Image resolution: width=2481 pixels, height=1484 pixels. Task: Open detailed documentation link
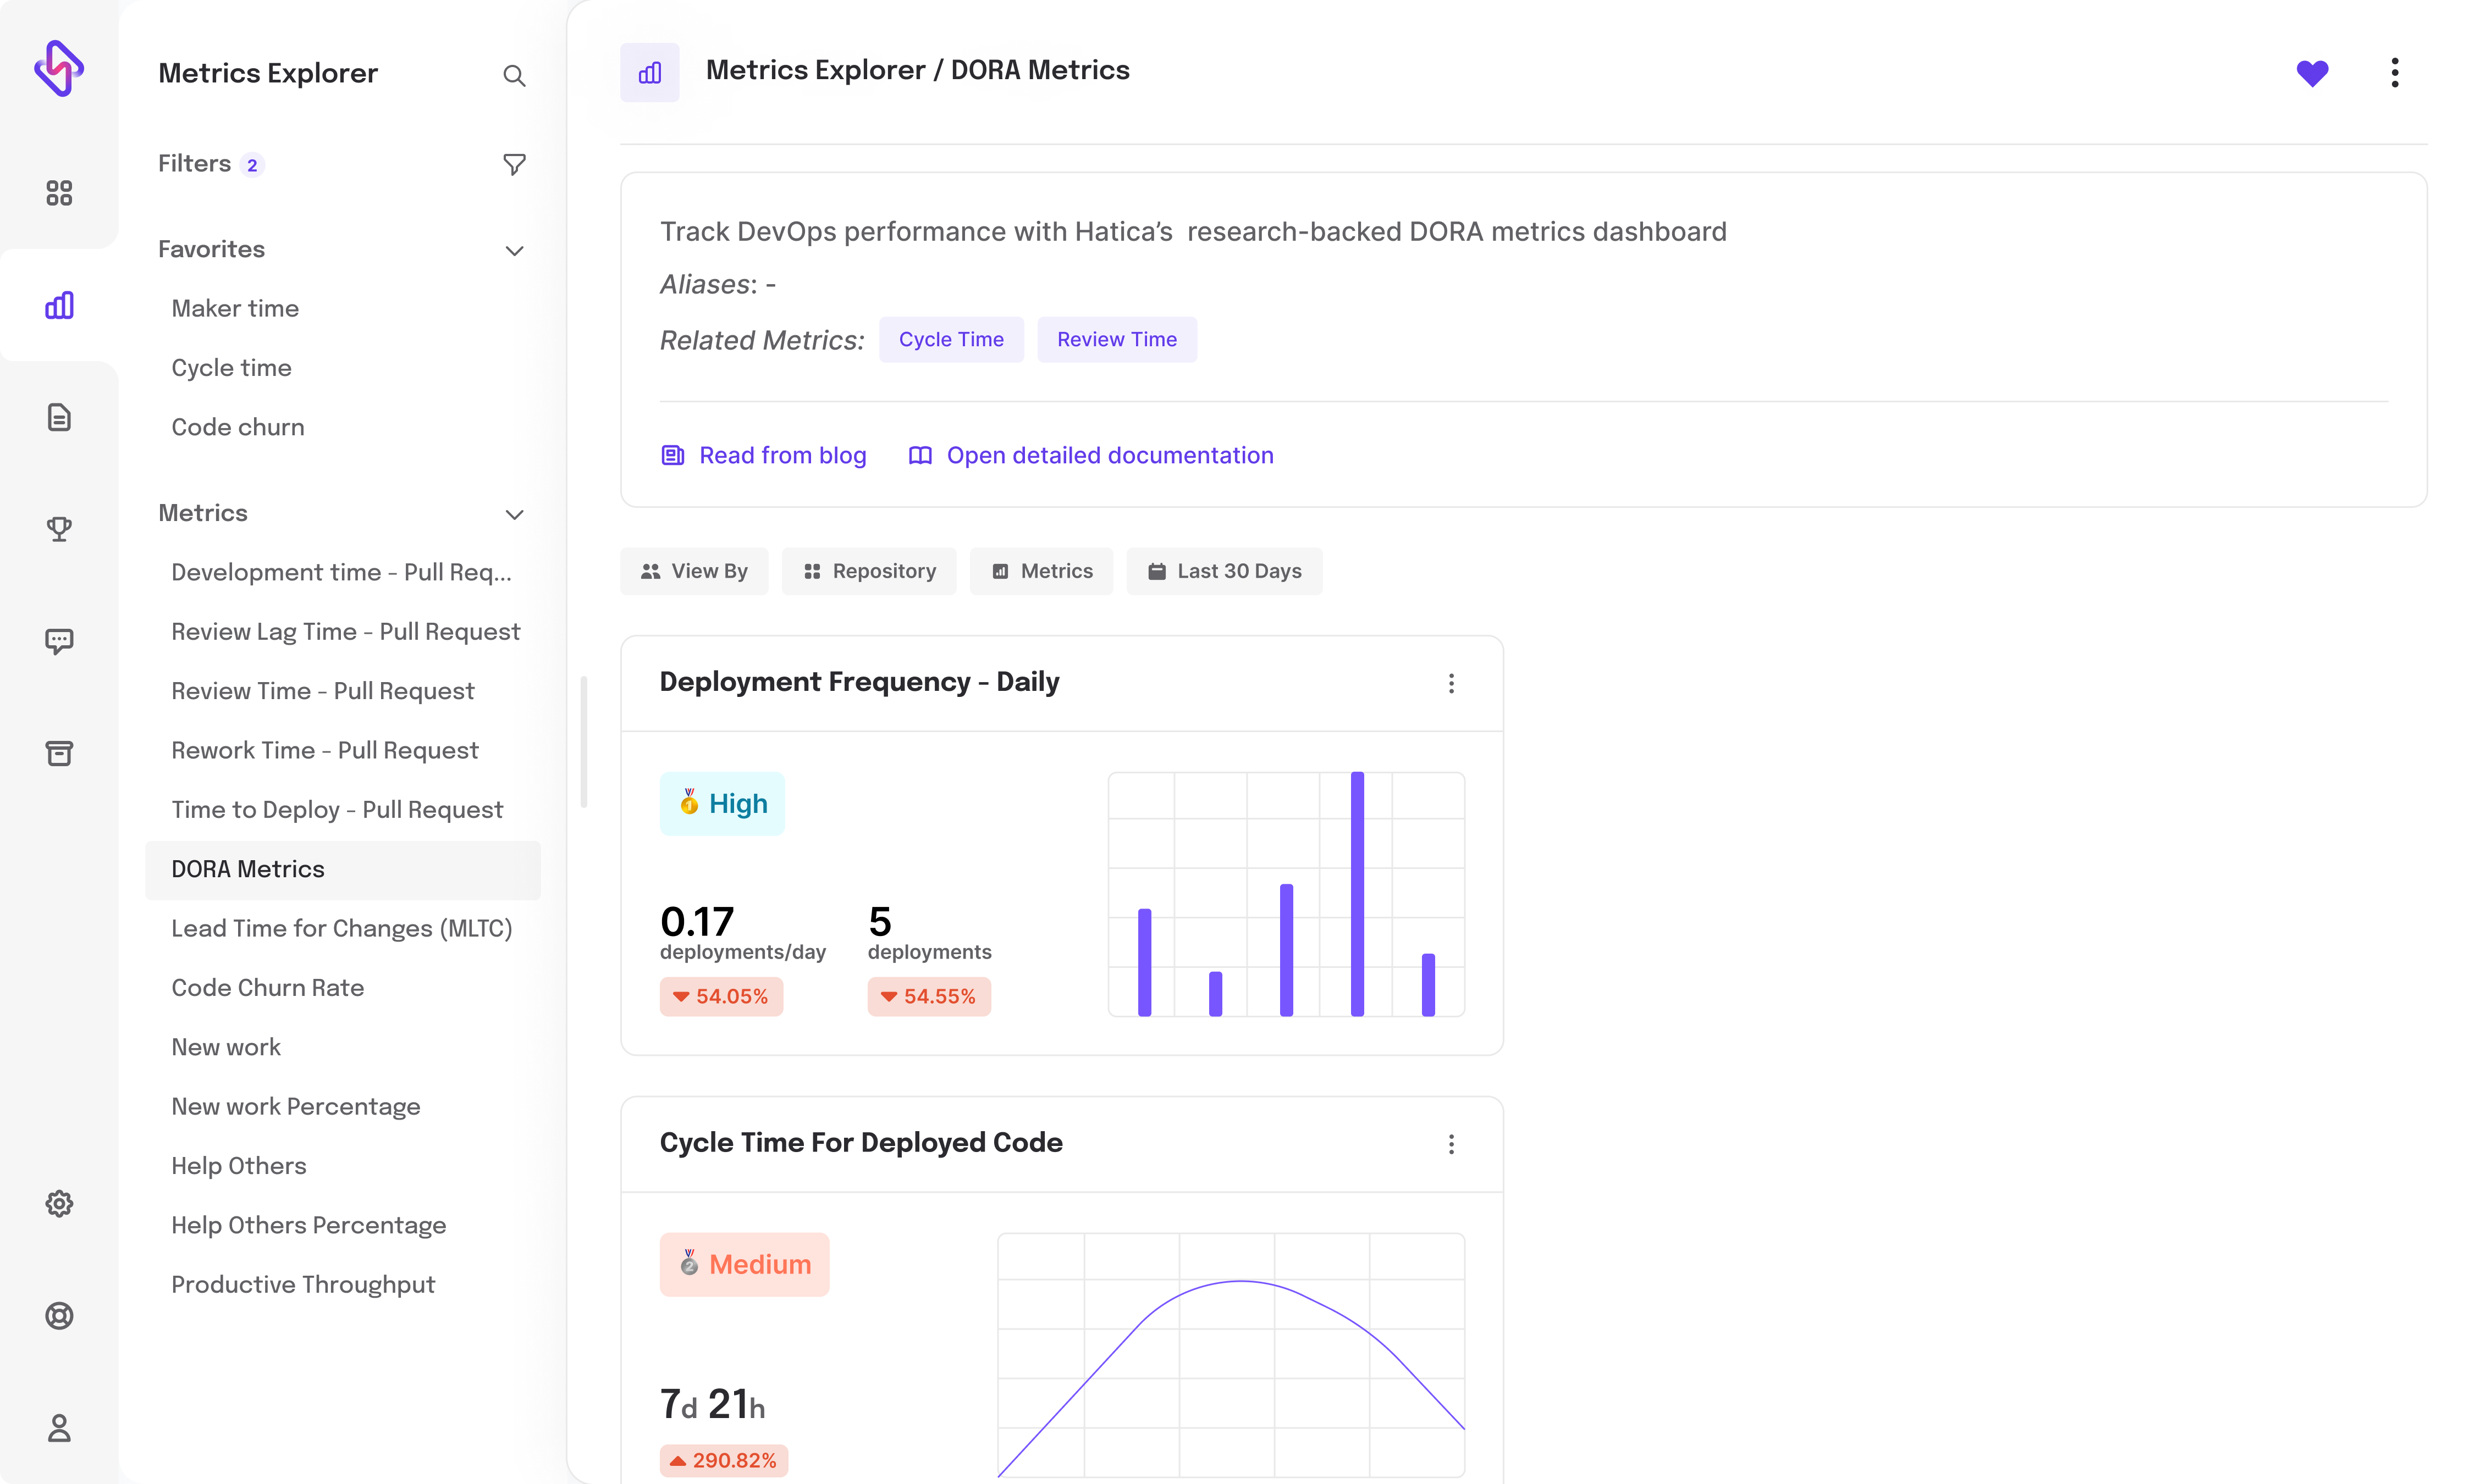click(x=1090, y=455)
